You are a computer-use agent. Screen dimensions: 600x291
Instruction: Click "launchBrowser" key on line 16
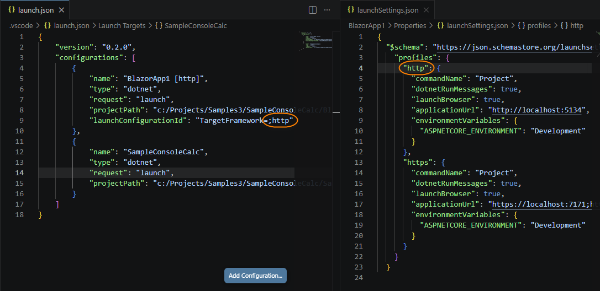pyautogui.click(x=443, y=195)
